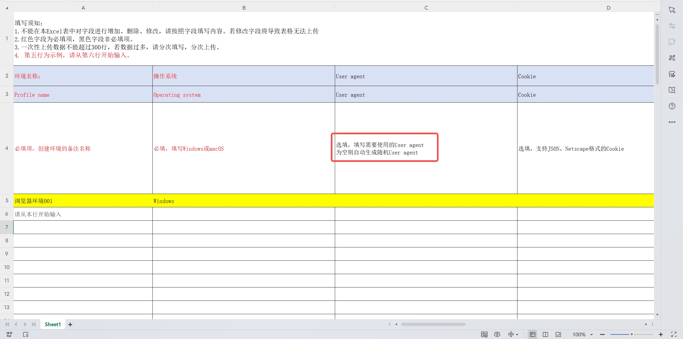The height and width of the screenshot is (339, 683).
Task: Open the reading mode crosshair dropdown arrow
Action: click(x=517, y=334)
